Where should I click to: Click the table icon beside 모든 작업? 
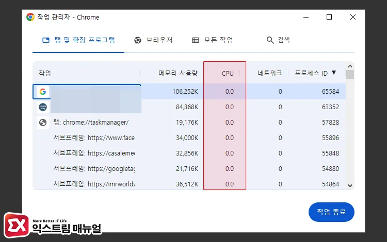[x=196, y=40]
